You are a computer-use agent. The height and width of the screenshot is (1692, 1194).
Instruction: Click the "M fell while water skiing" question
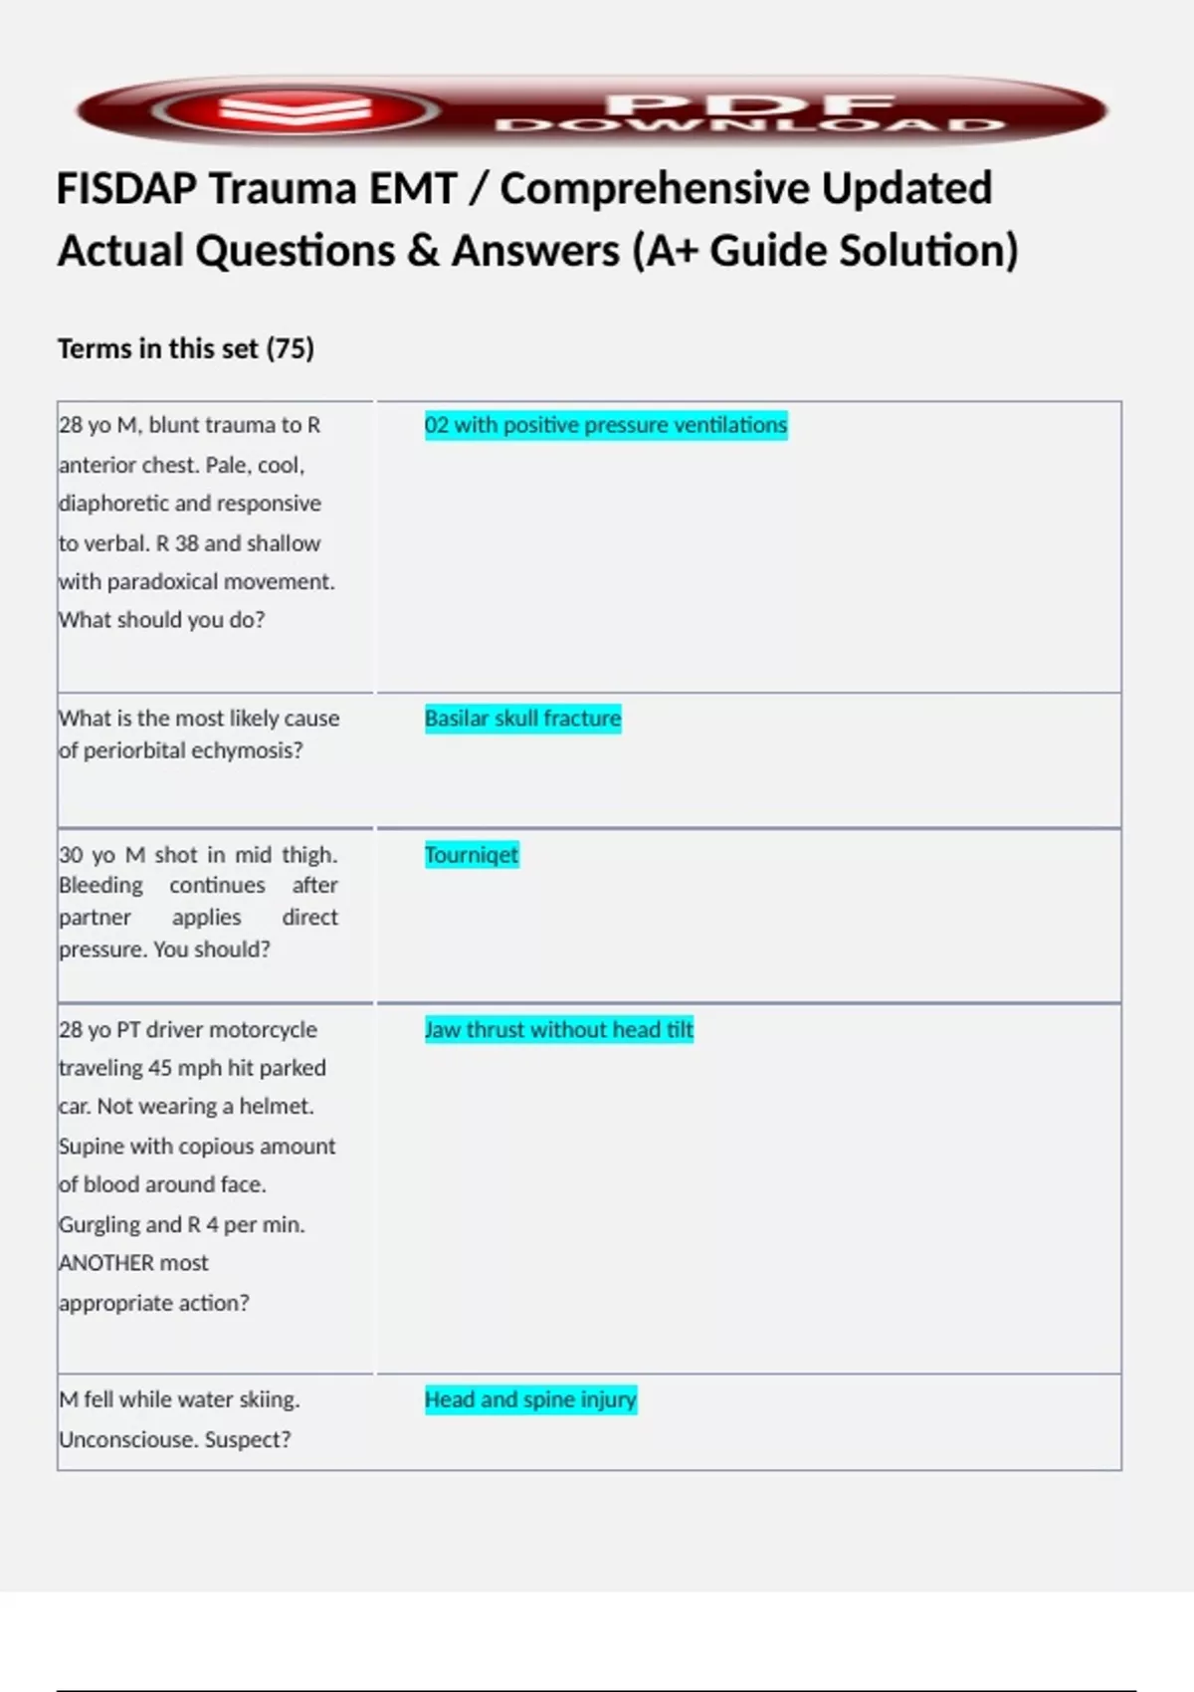180,1399
